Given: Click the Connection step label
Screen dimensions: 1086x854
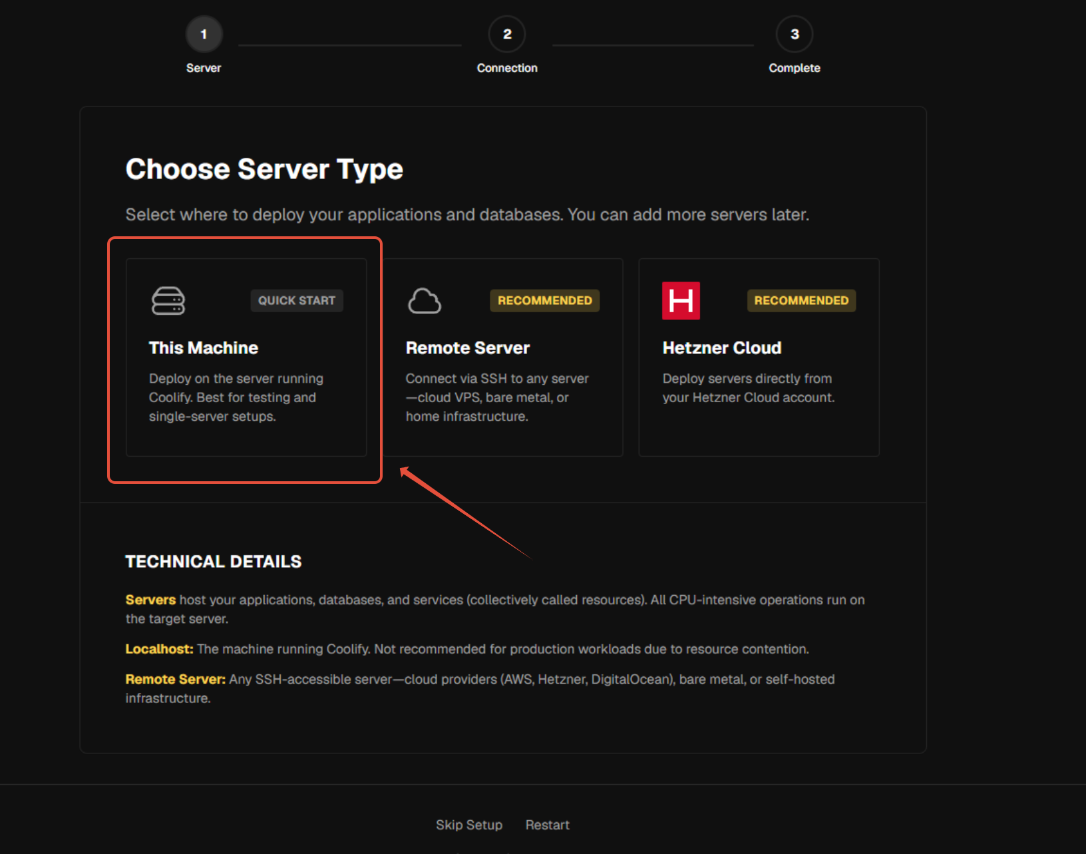Looking at the screenshot, I should (x=507, y=68).
